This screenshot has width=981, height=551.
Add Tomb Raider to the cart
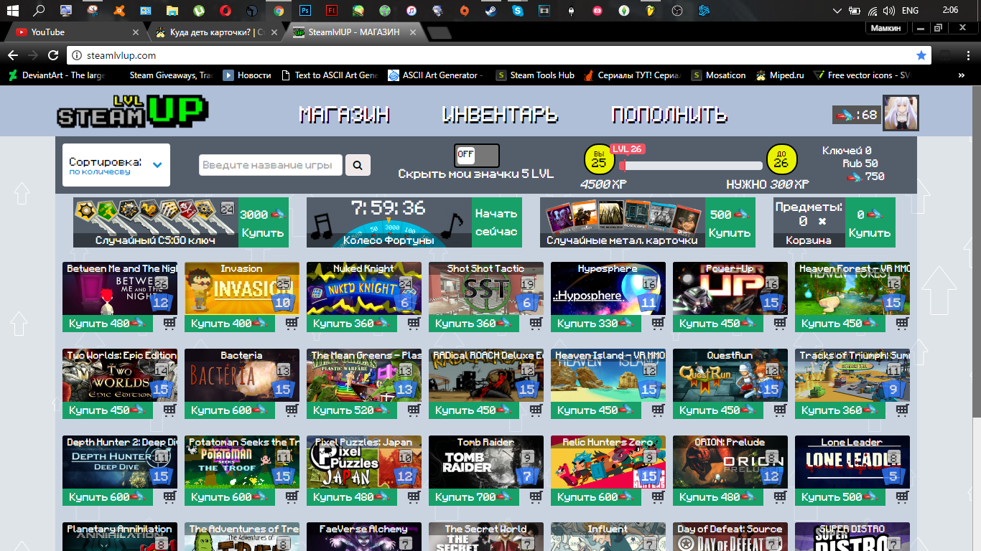536,497
